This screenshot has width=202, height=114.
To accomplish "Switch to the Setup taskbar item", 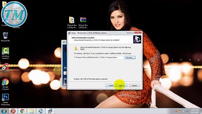I will [x=50, y=111].
